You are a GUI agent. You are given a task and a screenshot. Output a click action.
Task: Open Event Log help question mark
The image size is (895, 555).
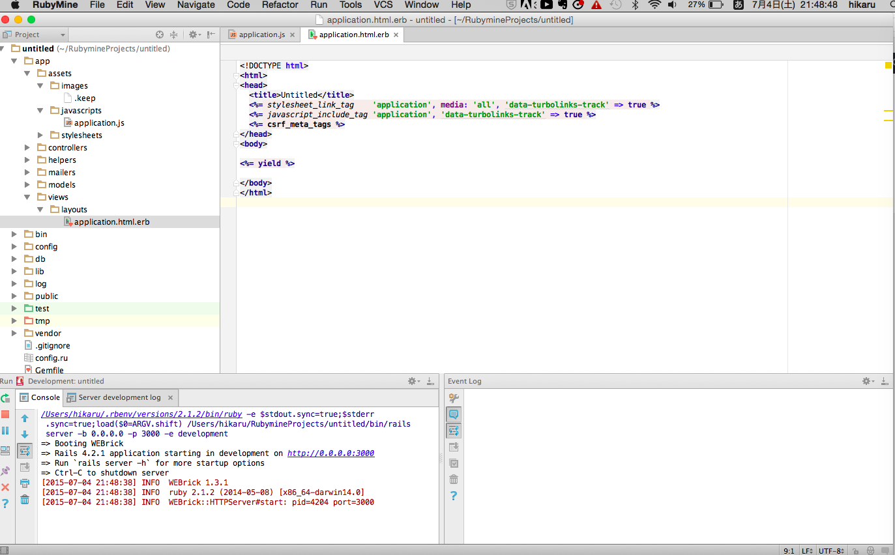[x=454, y=496]
